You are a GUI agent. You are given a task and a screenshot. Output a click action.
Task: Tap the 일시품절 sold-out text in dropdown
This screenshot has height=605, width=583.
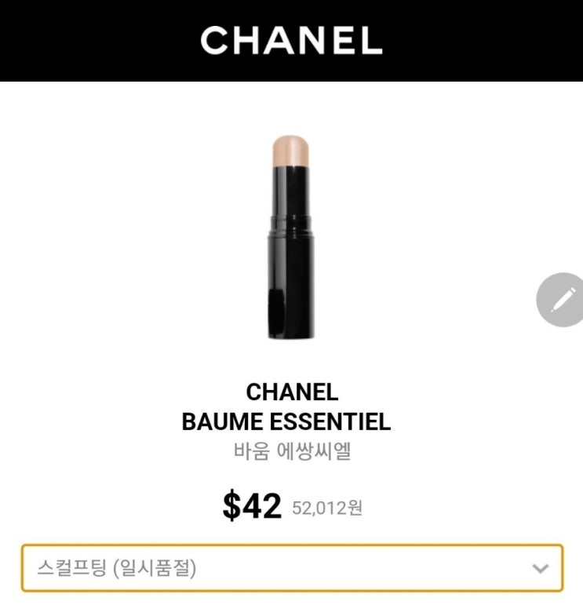click(x=155, y=568)
